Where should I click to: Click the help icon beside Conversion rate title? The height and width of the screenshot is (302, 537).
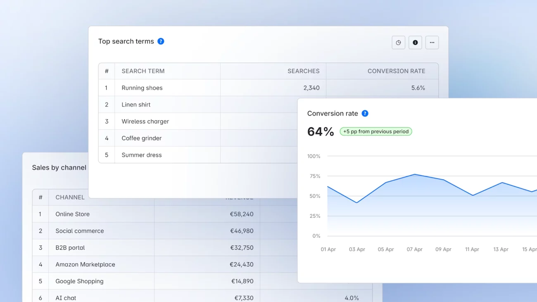(365, 114)
